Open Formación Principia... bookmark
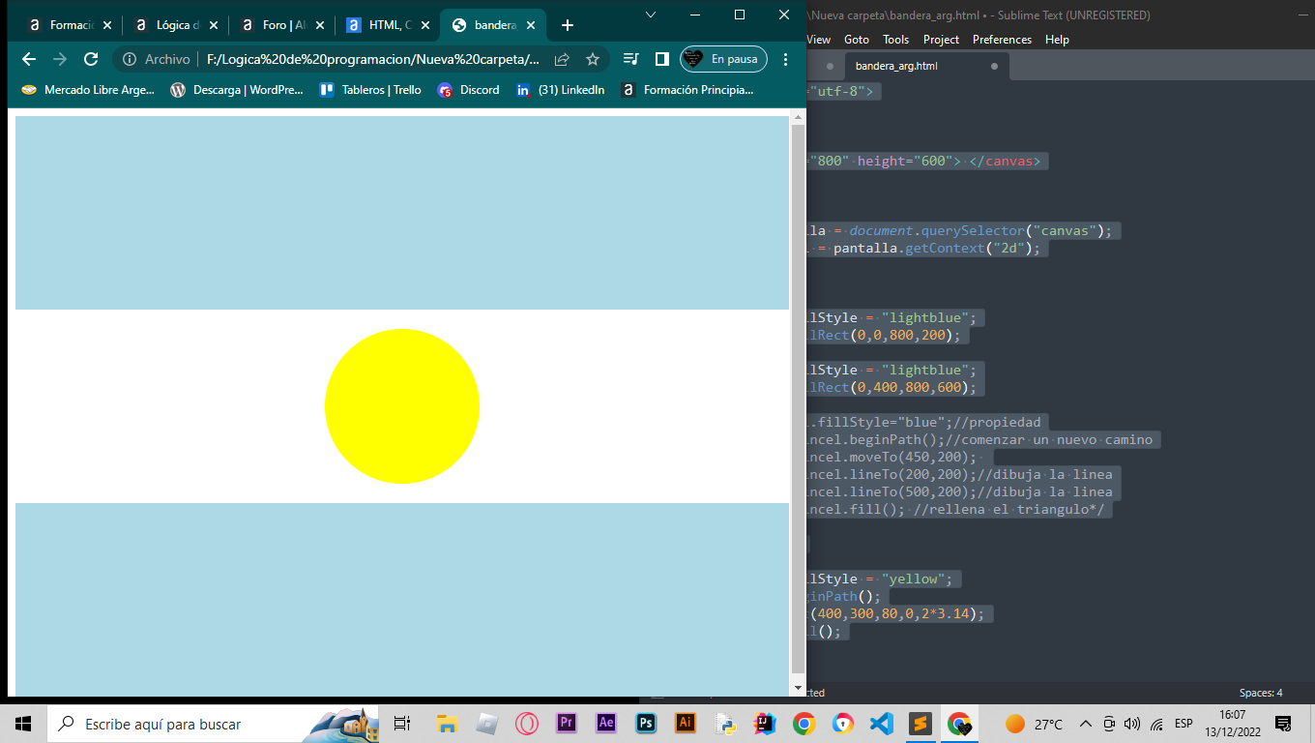This screenshot has height=743, width=1315. tap(687, 90)
